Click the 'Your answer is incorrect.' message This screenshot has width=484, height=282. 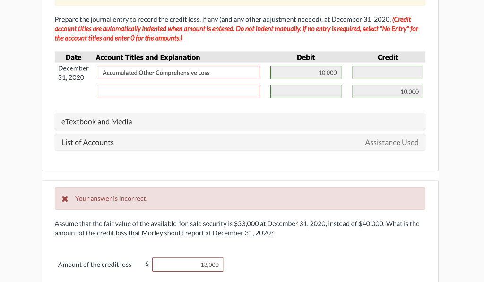coord(111,198)
